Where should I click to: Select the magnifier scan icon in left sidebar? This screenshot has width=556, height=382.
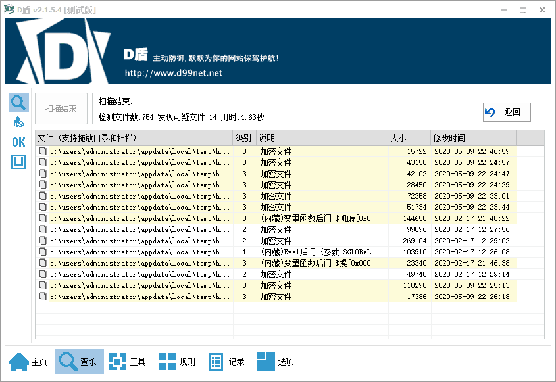tap(18, 103)
